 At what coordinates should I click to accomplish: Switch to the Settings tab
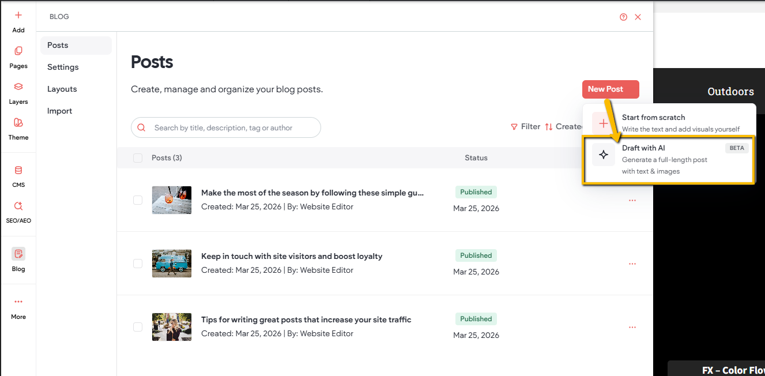coord(63,67)
